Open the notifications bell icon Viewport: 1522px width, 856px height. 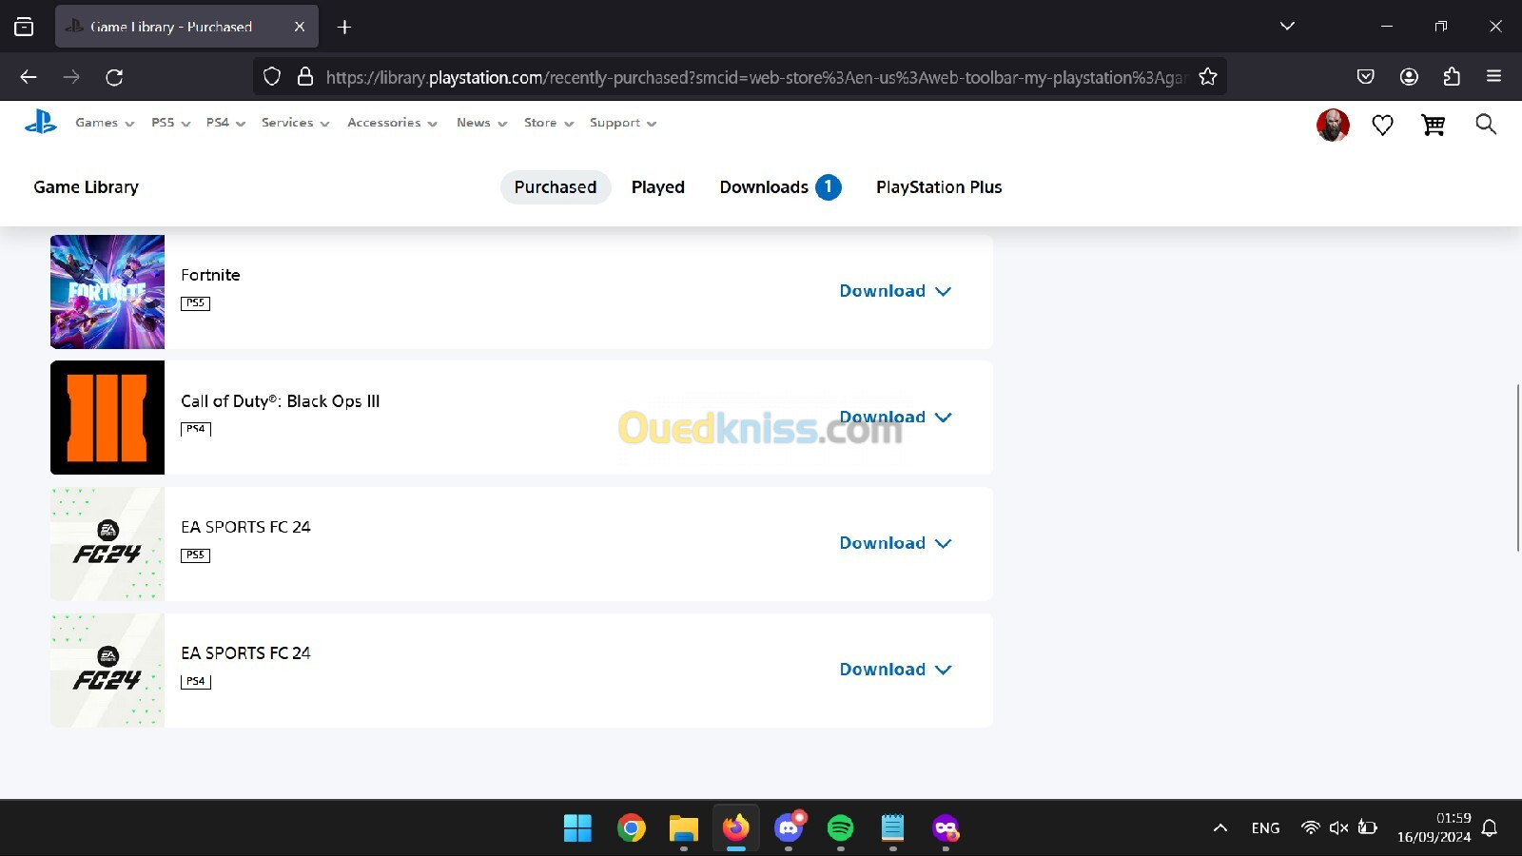pyautogui.click(x=1490, y=828)
